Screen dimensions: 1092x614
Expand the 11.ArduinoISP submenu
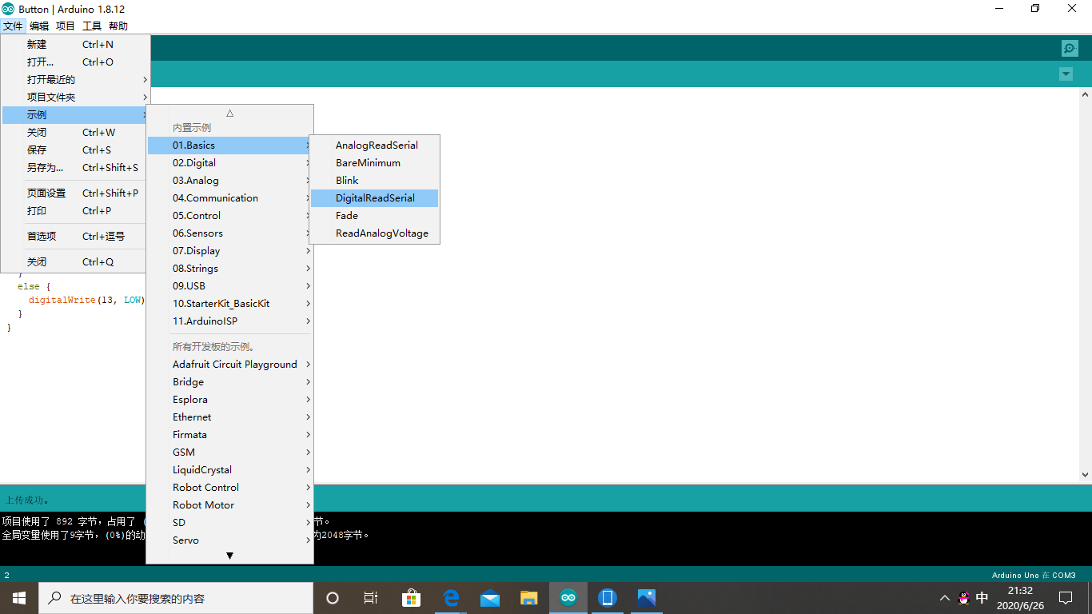click(x=230, y=321)
